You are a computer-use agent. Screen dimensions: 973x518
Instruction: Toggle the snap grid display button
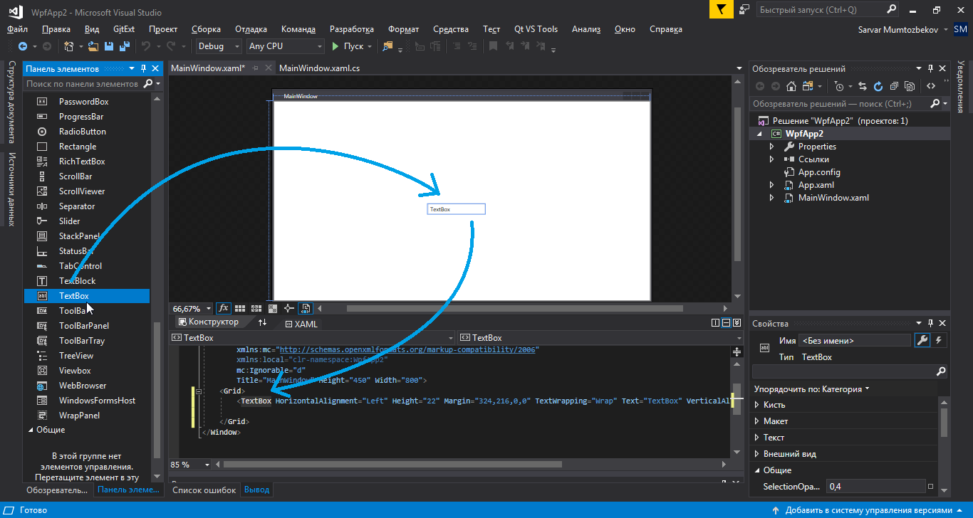click(240, 309)
